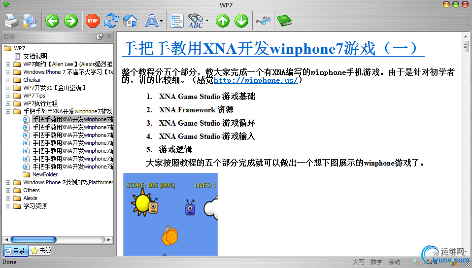Image resolution: width=472 pixels, height=268 pixels.
Task: Expand the 学习资源 folder
Action: pos(8,206)
